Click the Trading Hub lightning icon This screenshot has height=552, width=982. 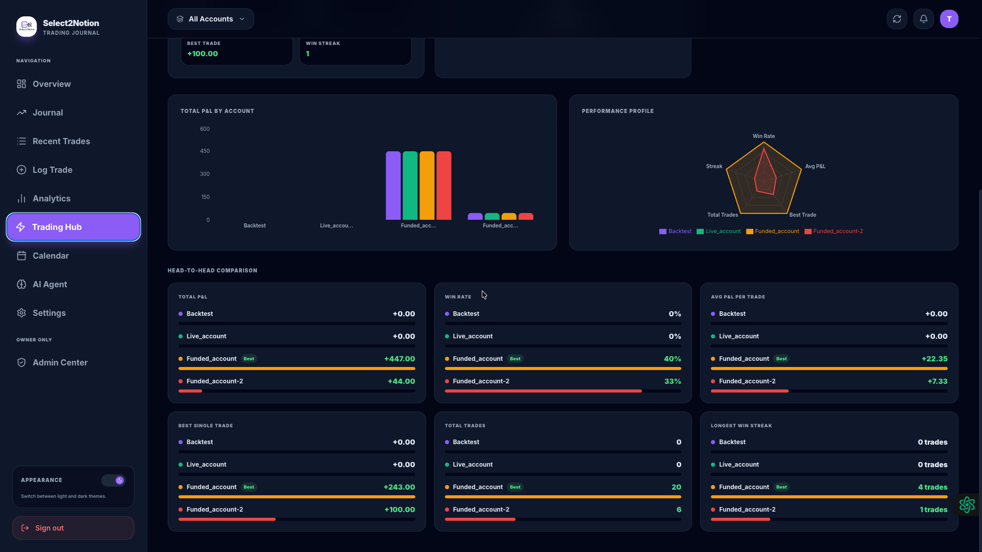coord(20,227)
